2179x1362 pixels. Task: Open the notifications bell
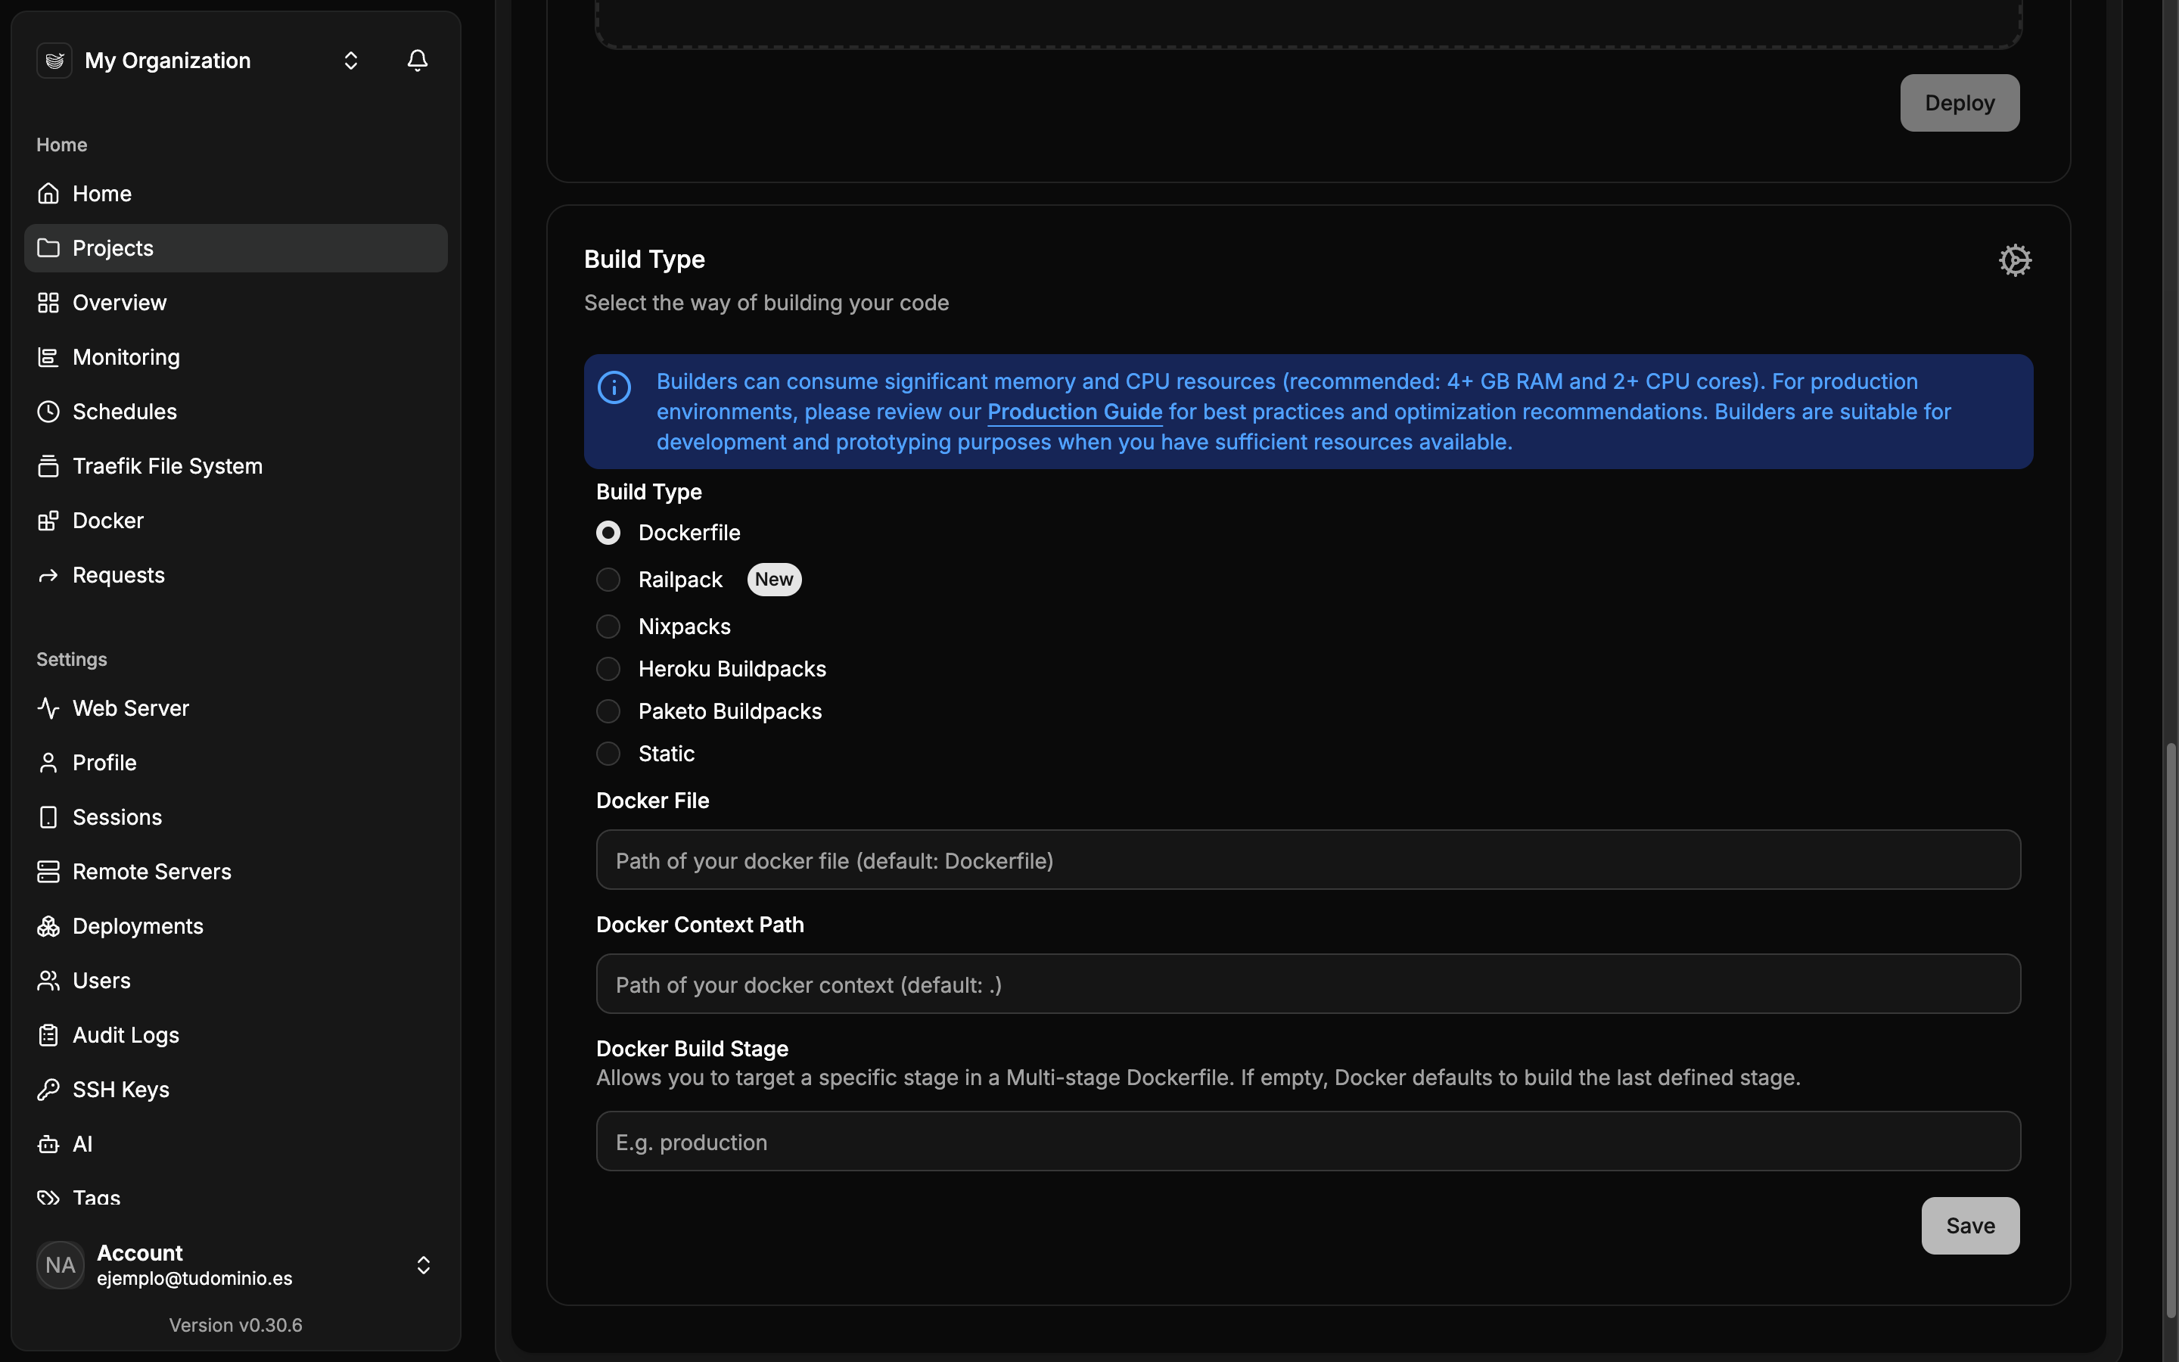(x=417, y=61)
